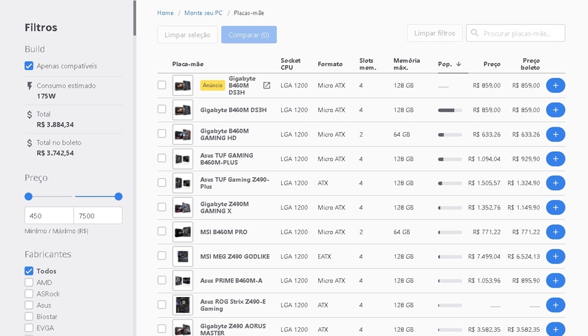Add Asus PRIME B460M-A with plus button
This screenshot has height=336, width=588.
[x=556, y=281]
